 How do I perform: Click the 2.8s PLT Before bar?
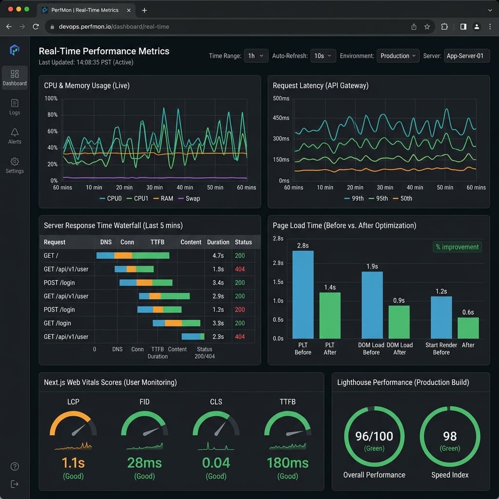coord(303,294)
